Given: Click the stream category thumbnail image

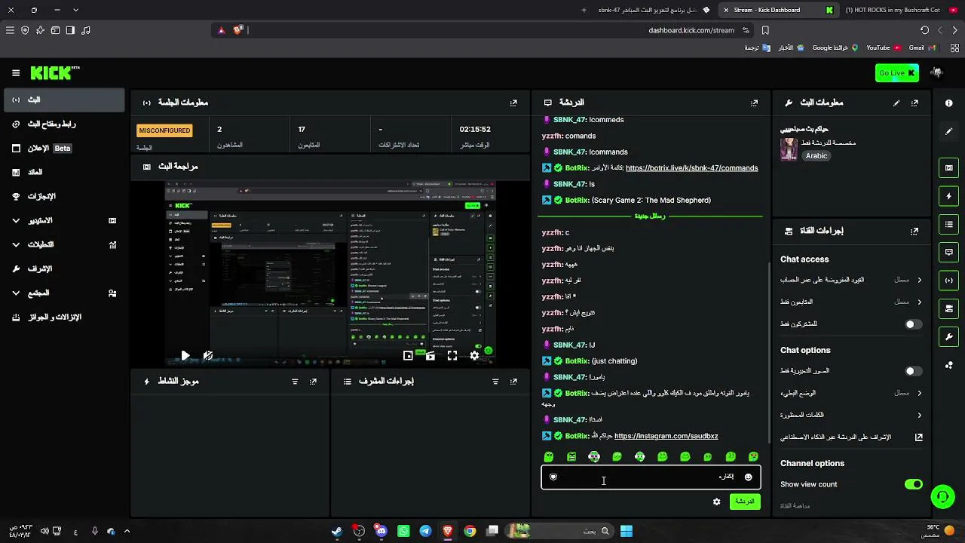Looking at the screenshot, I should [x=789, y=149].
